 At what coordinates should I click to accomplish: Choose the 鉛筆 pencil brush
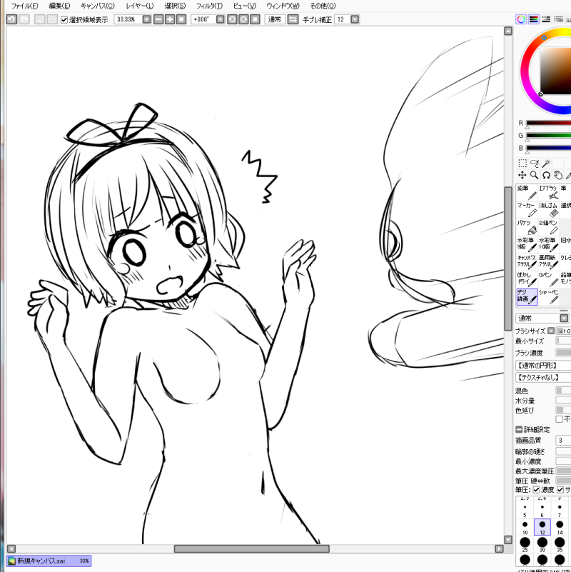click(x=527, y=193)
